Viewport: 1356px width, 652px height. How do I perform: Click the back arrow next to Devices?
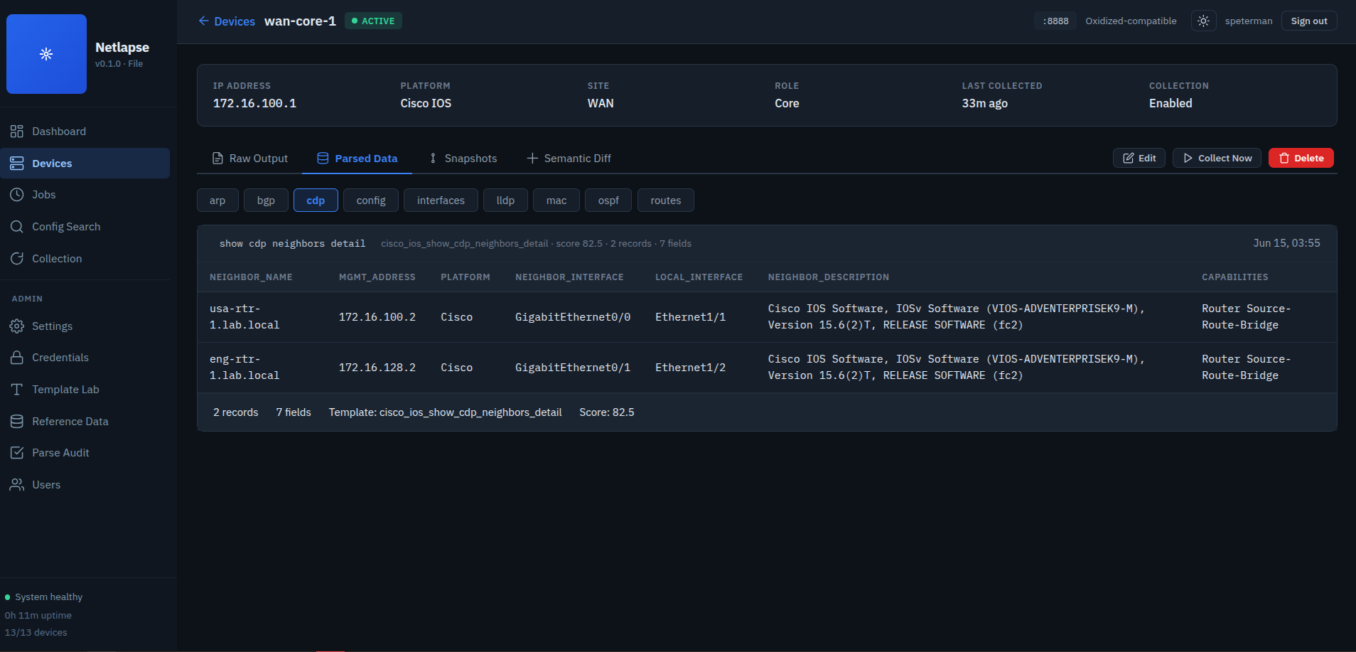tap(204, 21)
